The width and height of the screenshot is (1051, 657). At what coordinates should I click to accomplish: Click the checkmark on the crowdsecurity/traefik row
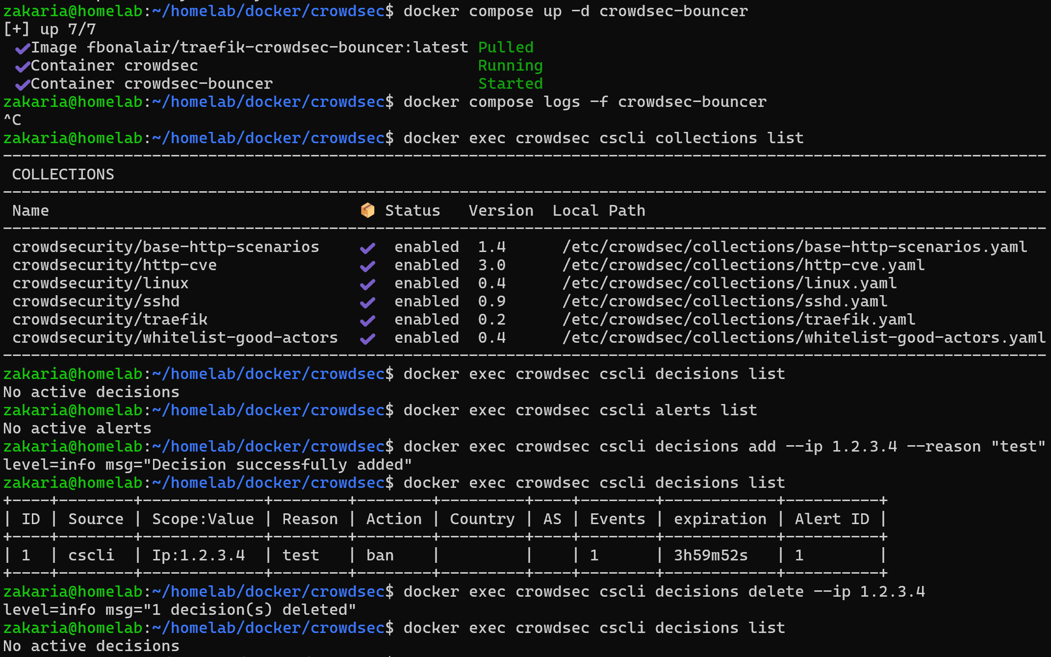pyautogui.click(x=367, y=321)
